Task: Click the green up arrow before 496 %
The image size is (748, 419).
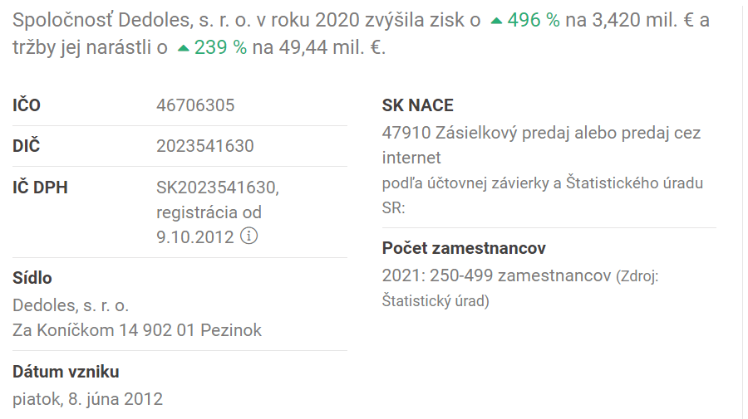Action: [x=496, y=21]
